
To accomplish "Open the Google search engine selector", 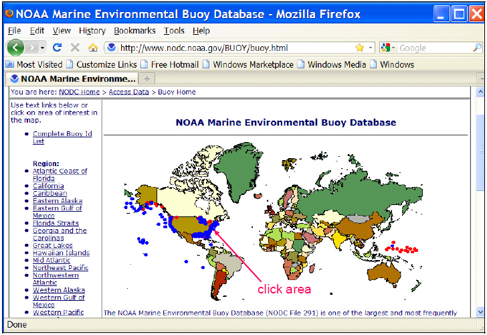I will (388, 48).
